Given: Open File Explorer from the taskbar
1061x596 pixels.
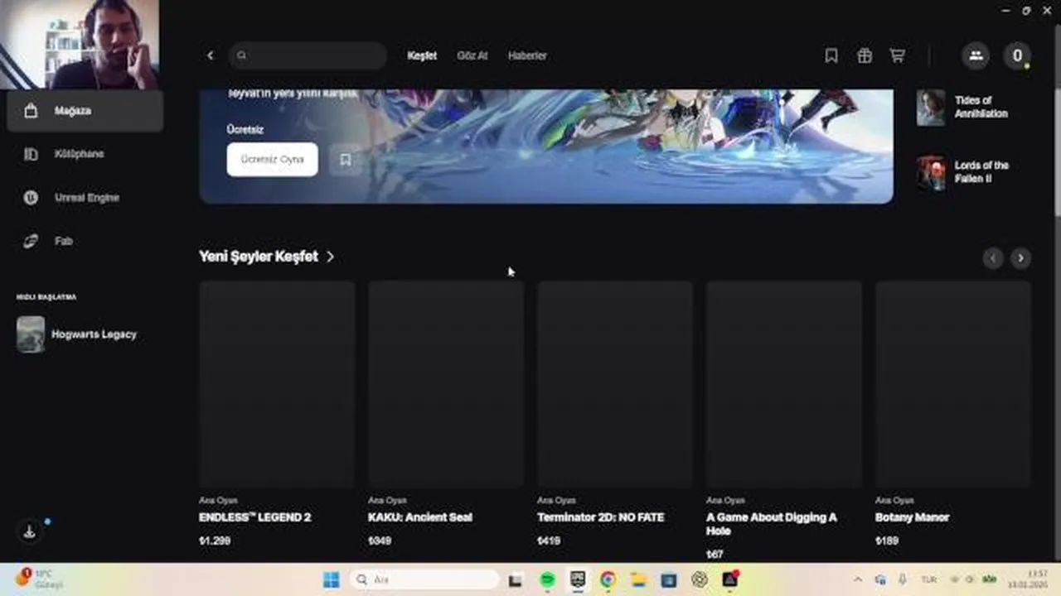Looking at the screenshot, I should pos(638,580).
